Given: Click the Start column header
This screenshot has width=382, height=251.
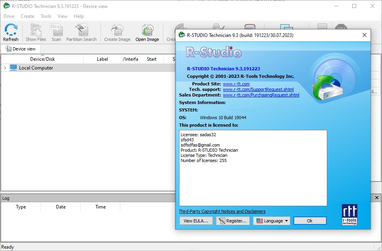Looking at the screenshot, I should click(x=152, y=59).
